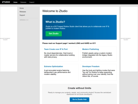Click the Team Create over IP & Port heading

pyautogui.click(x=56, y=49)
